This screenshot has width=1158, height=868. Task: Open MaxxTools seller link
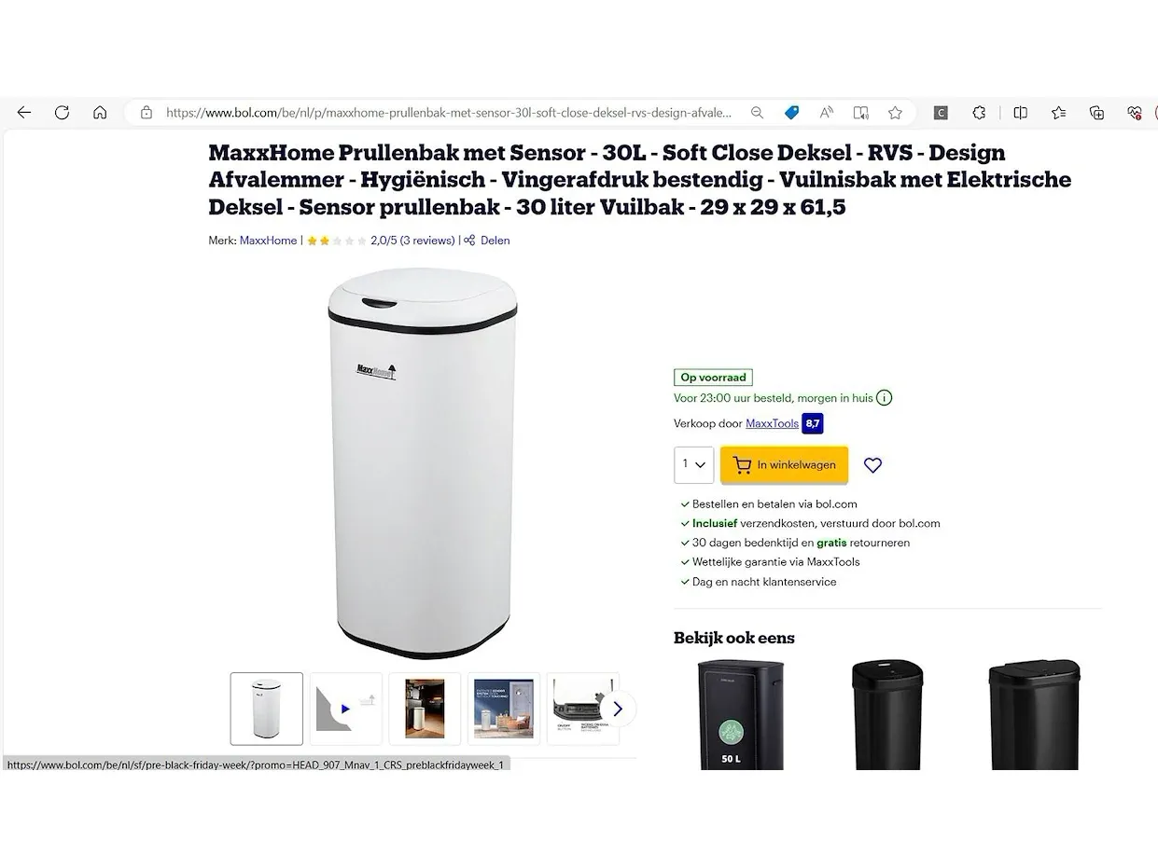[x=772, y=423]
